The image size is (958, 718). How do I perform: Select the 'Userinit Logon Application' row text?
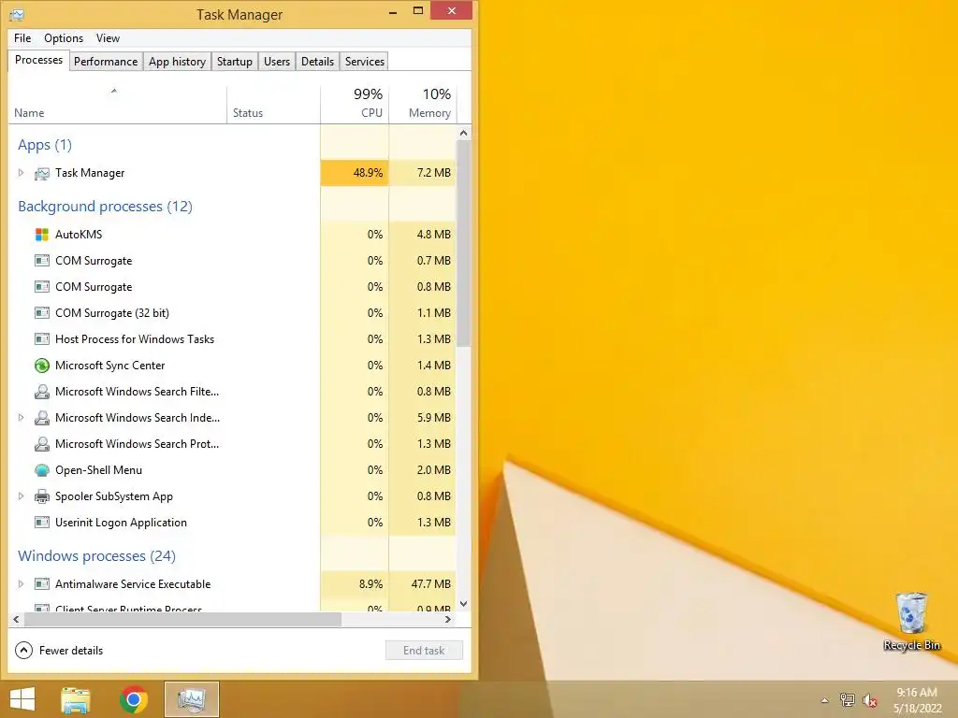point(121,523)
